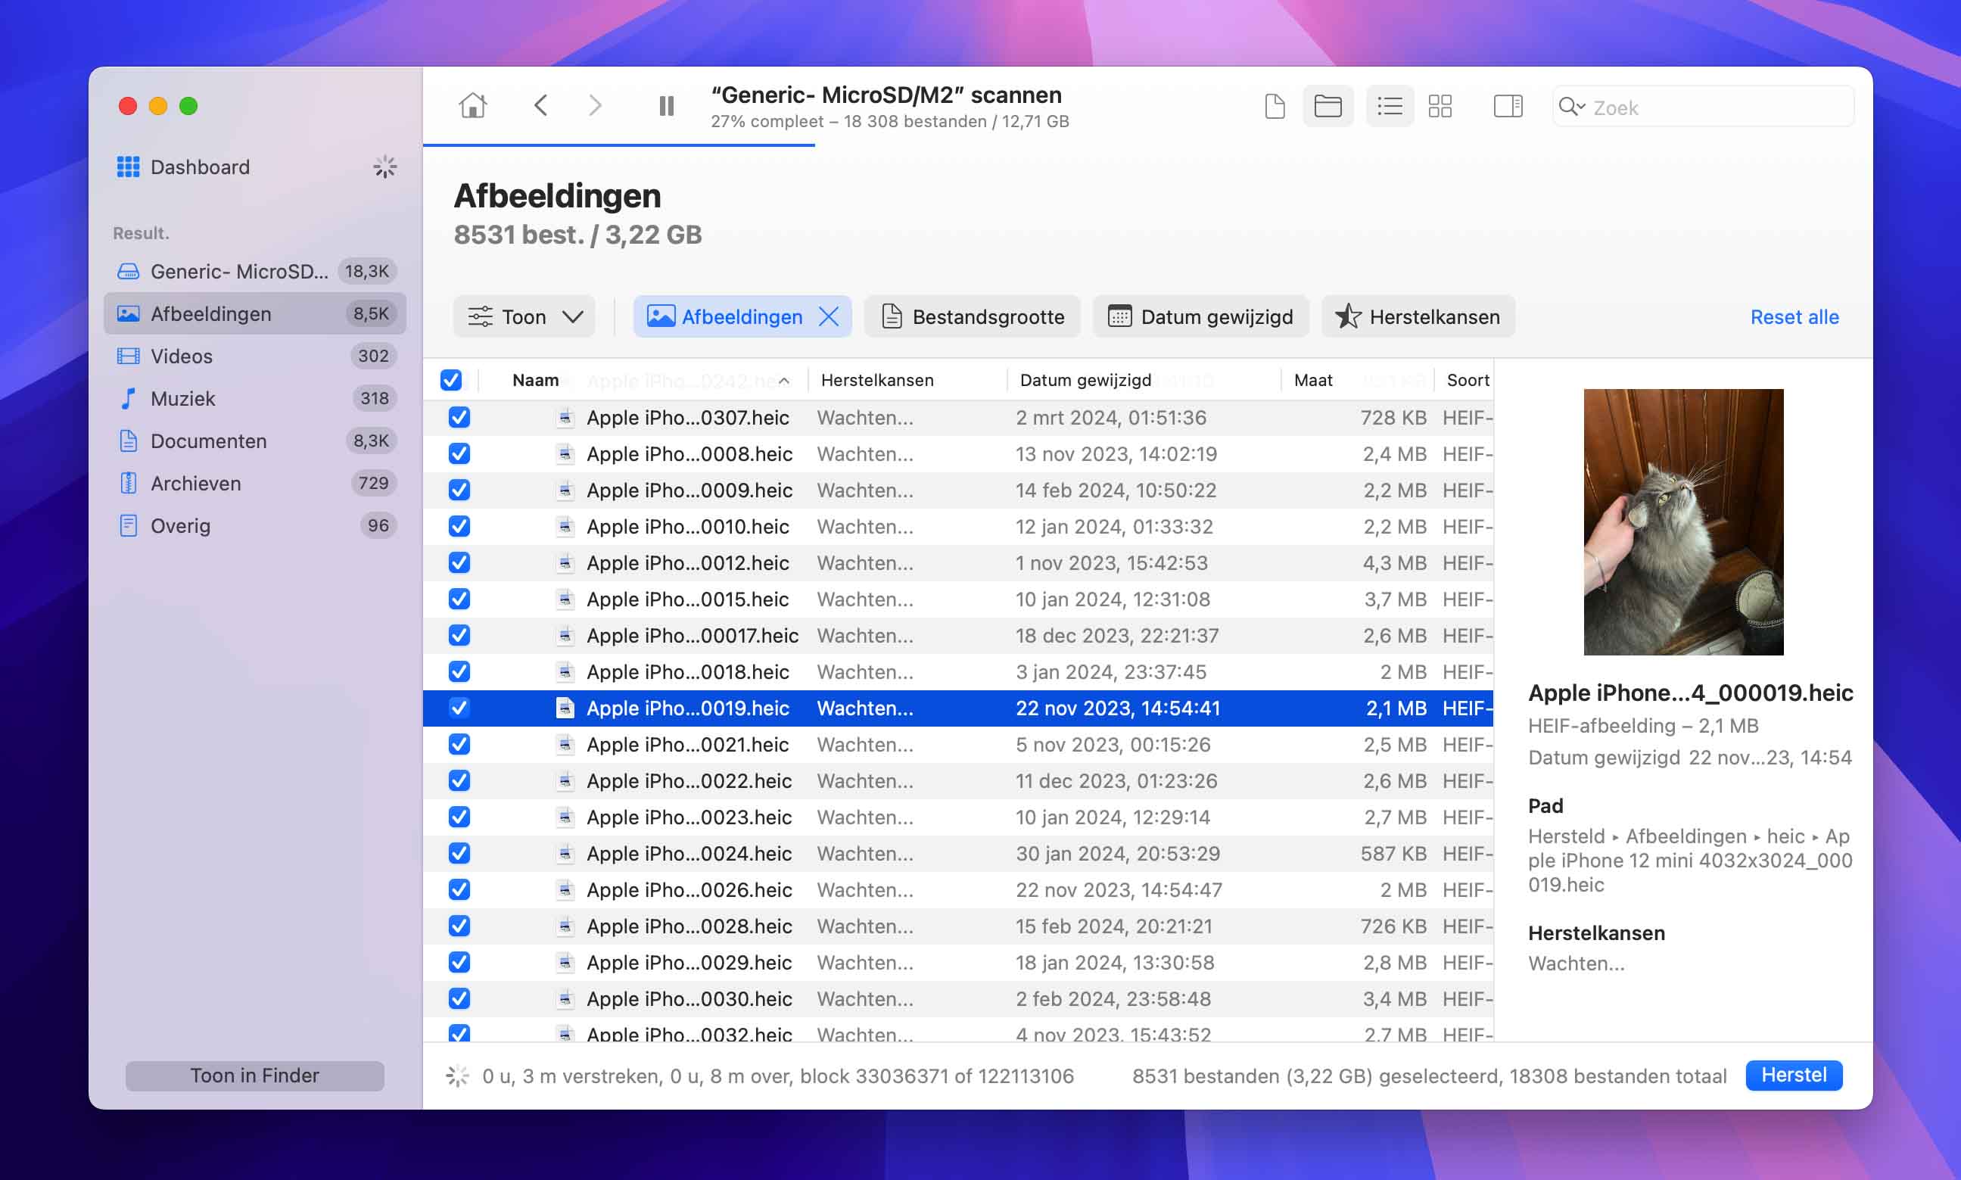Select file name Apple iPho...0028.heic
This screenshot has width=1961, height=1180.
(689, 926)
